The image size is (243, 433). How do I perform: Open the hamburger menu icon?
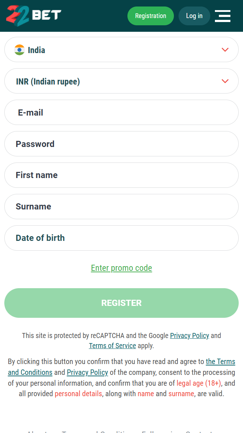(x=222, y=16)
